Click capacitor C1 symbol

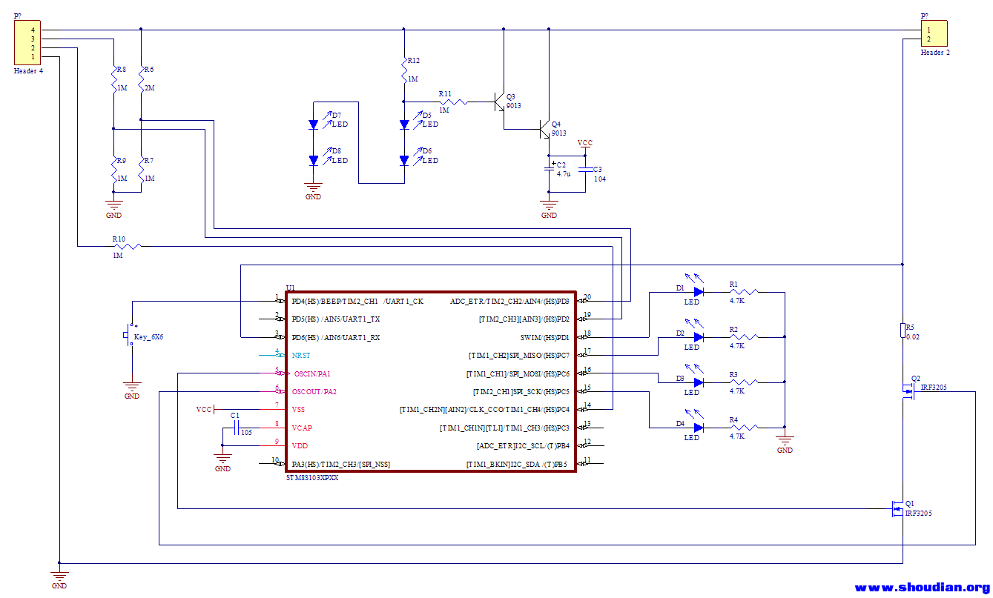click(x=236, y=428)
